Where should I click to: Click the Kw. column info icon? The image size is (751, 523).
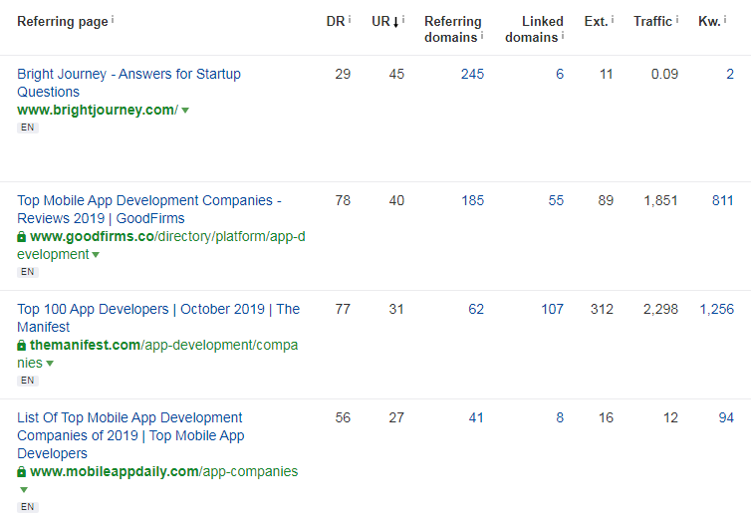point(725,19)
